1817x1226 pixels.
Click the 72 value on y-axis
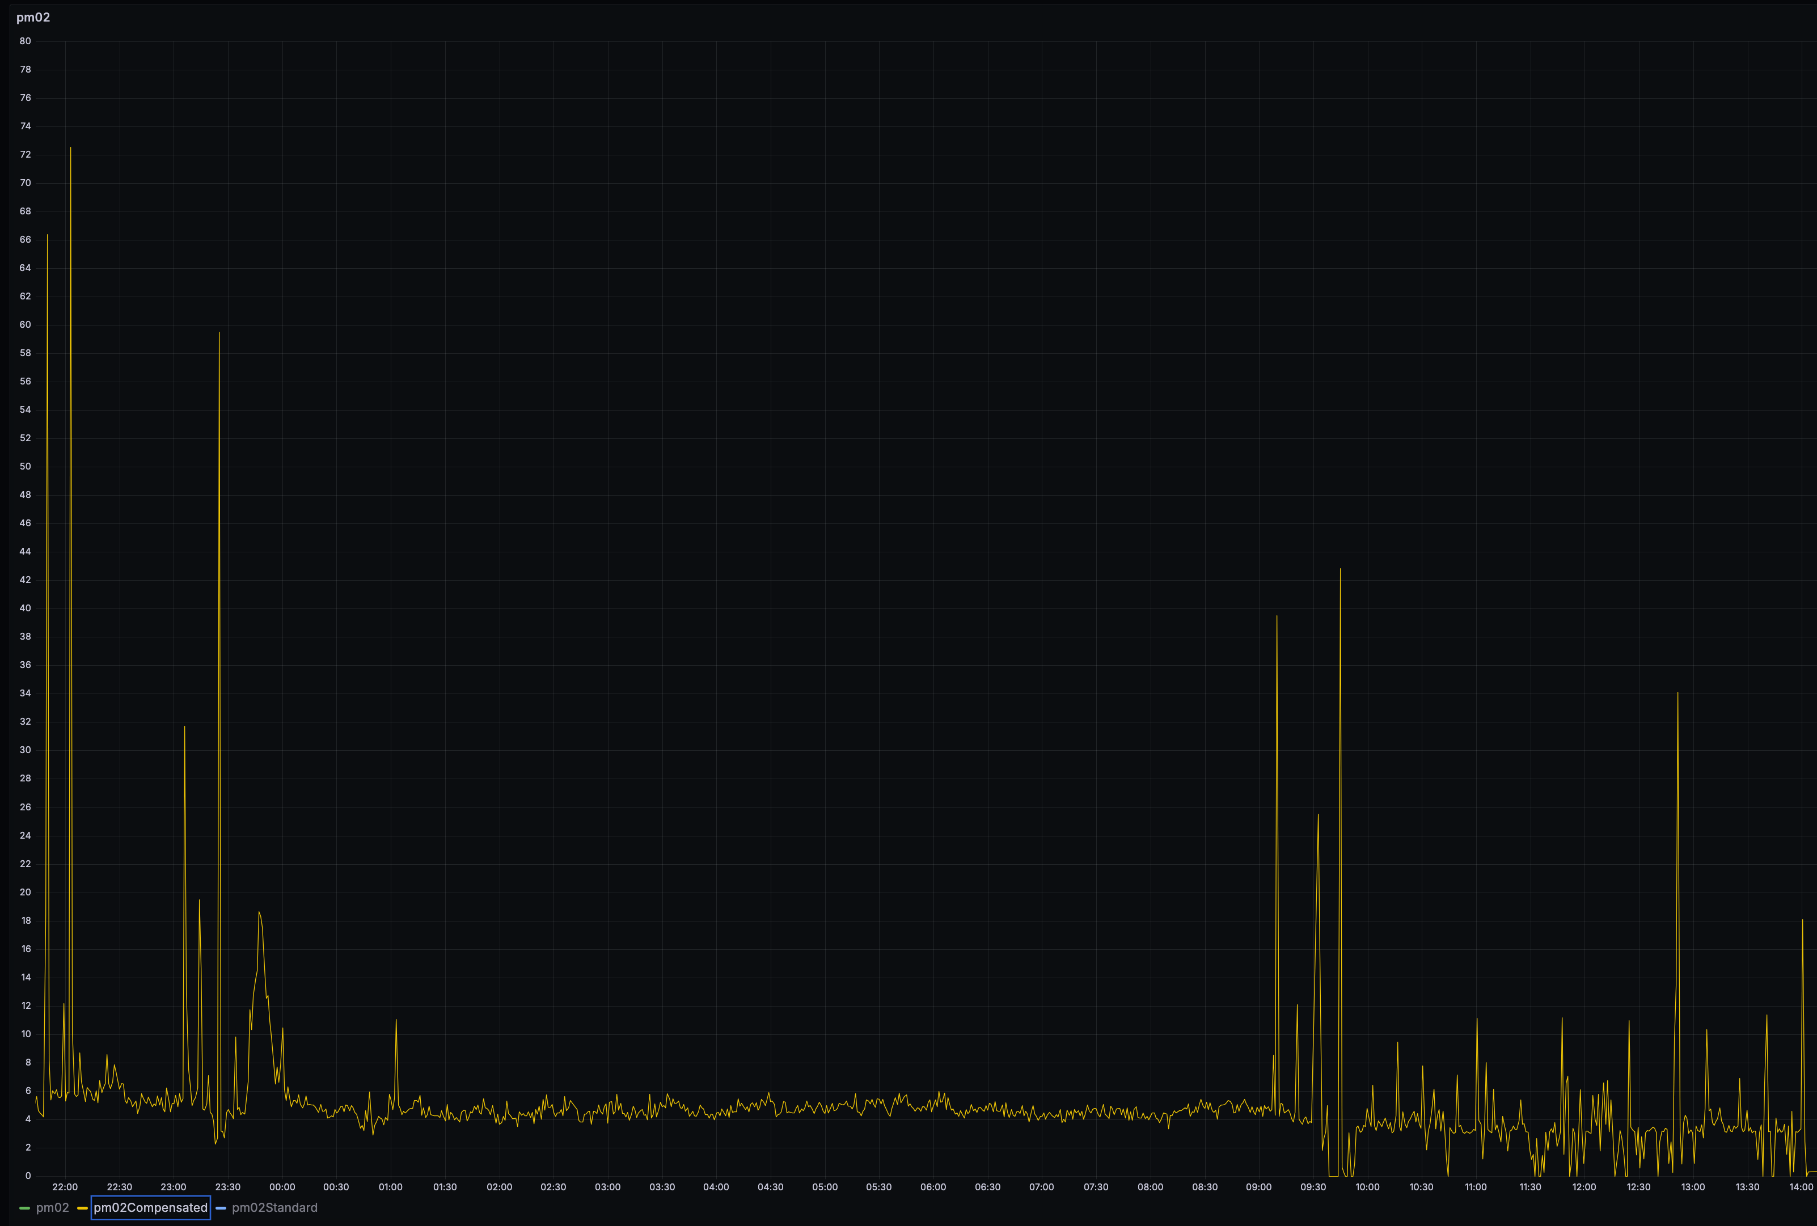tap(26, 155)
